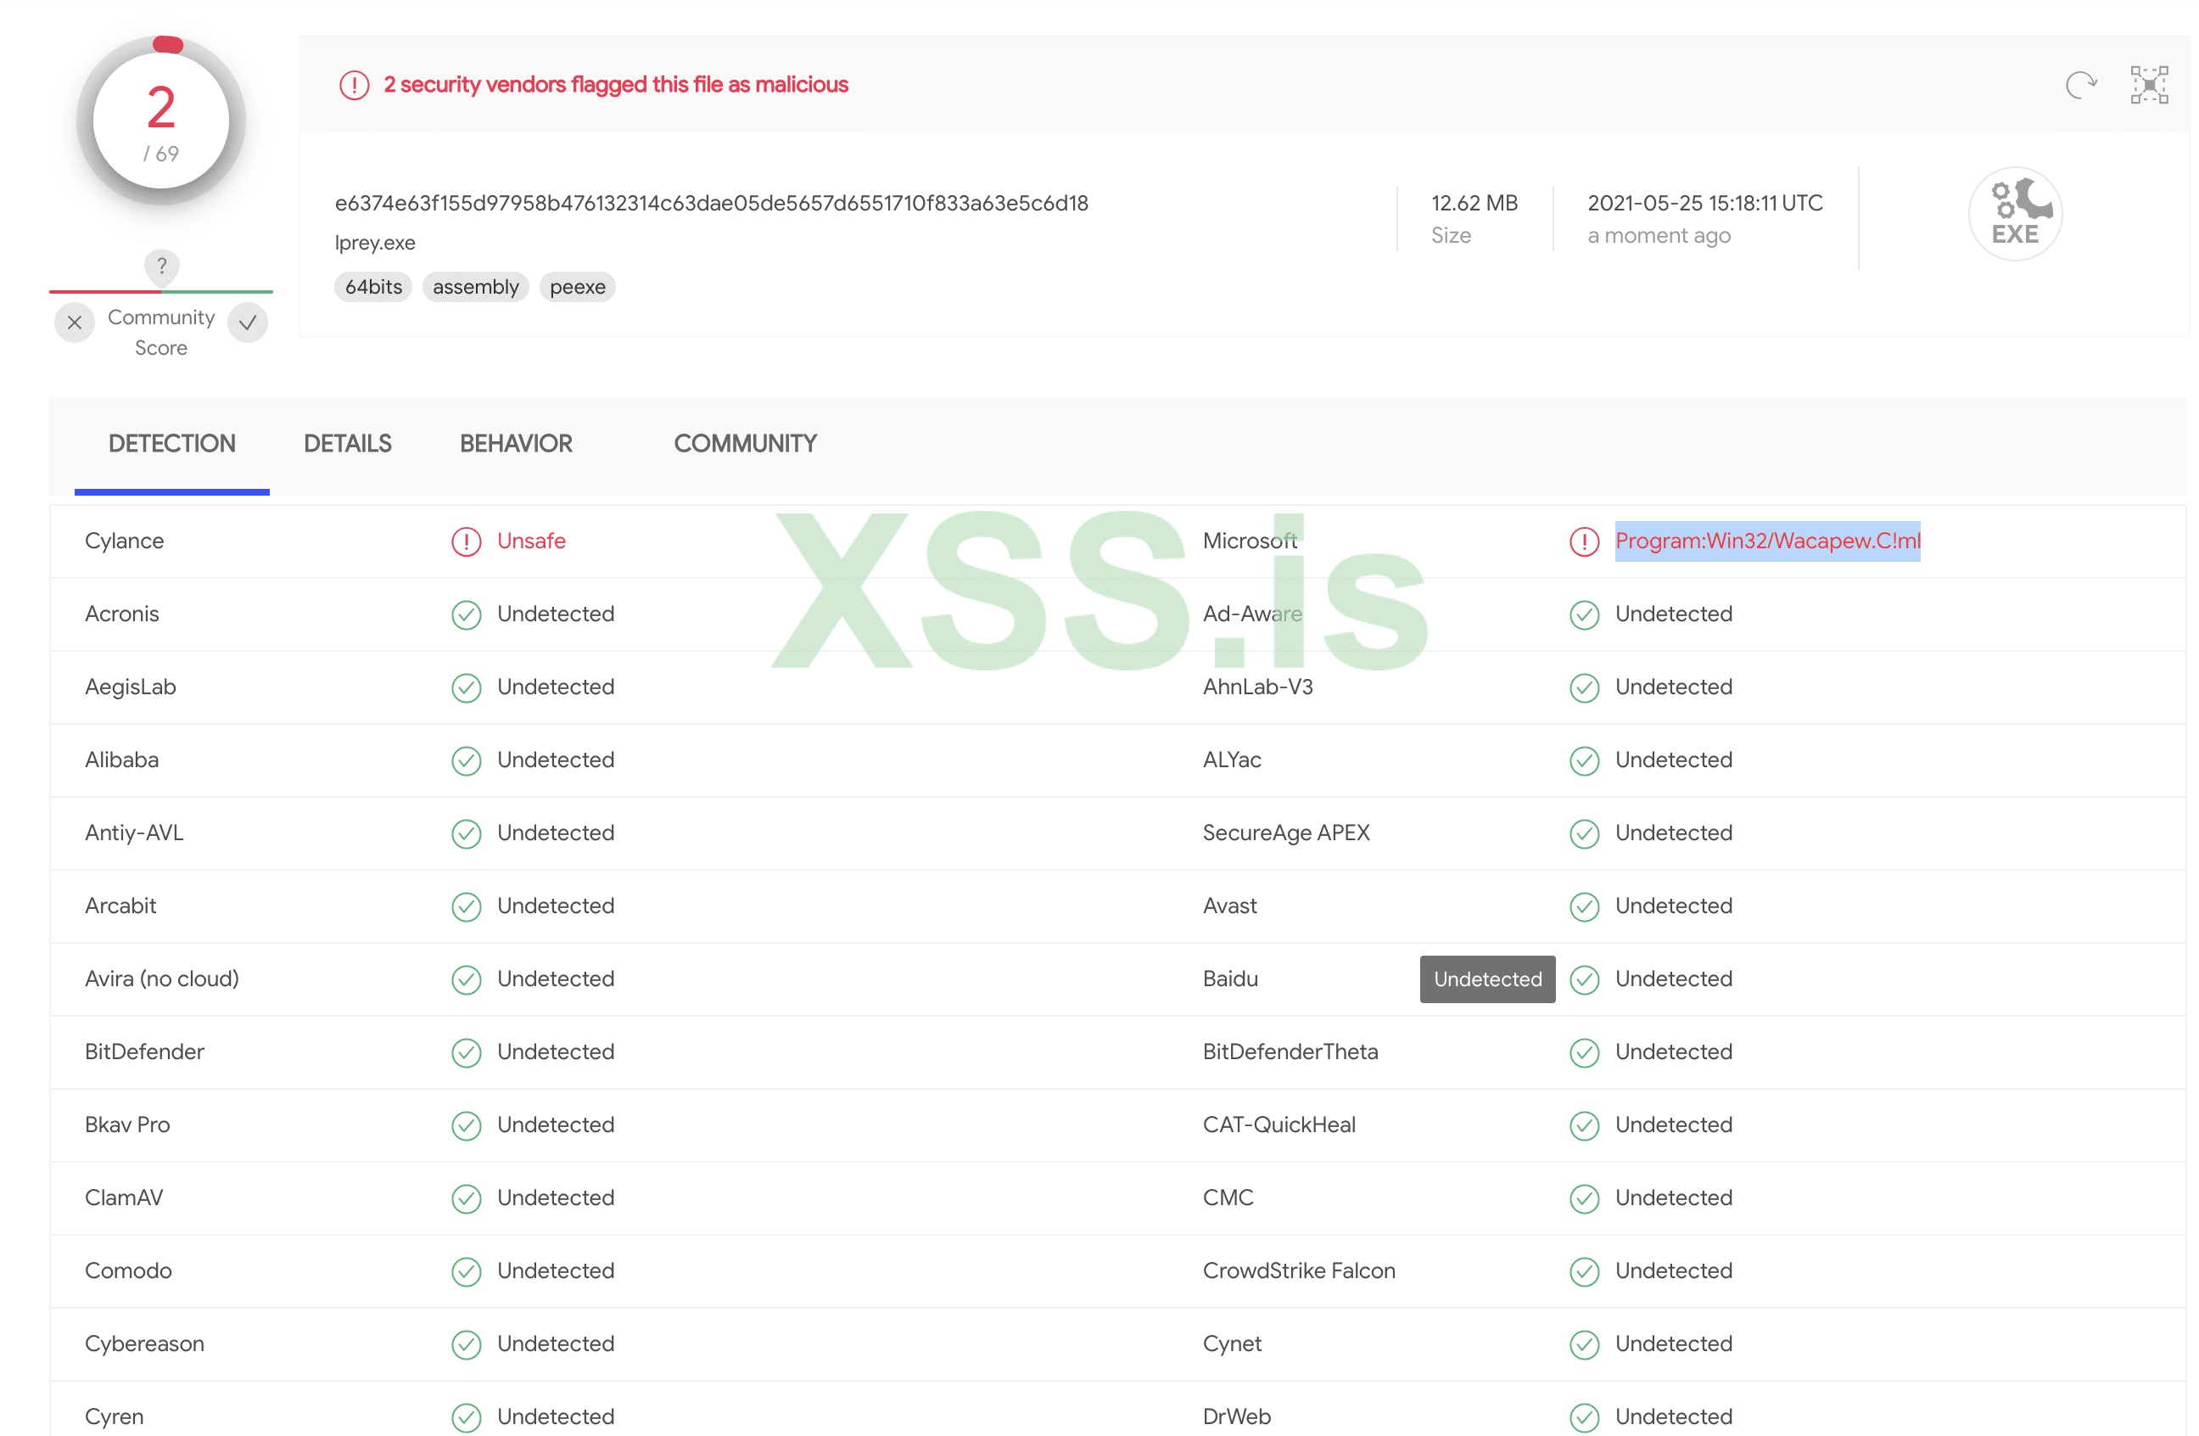The height and width of the screenshot is (1436, 2199).
Task: Click the Acronis undetected check icon
Action: click(466, 614)
